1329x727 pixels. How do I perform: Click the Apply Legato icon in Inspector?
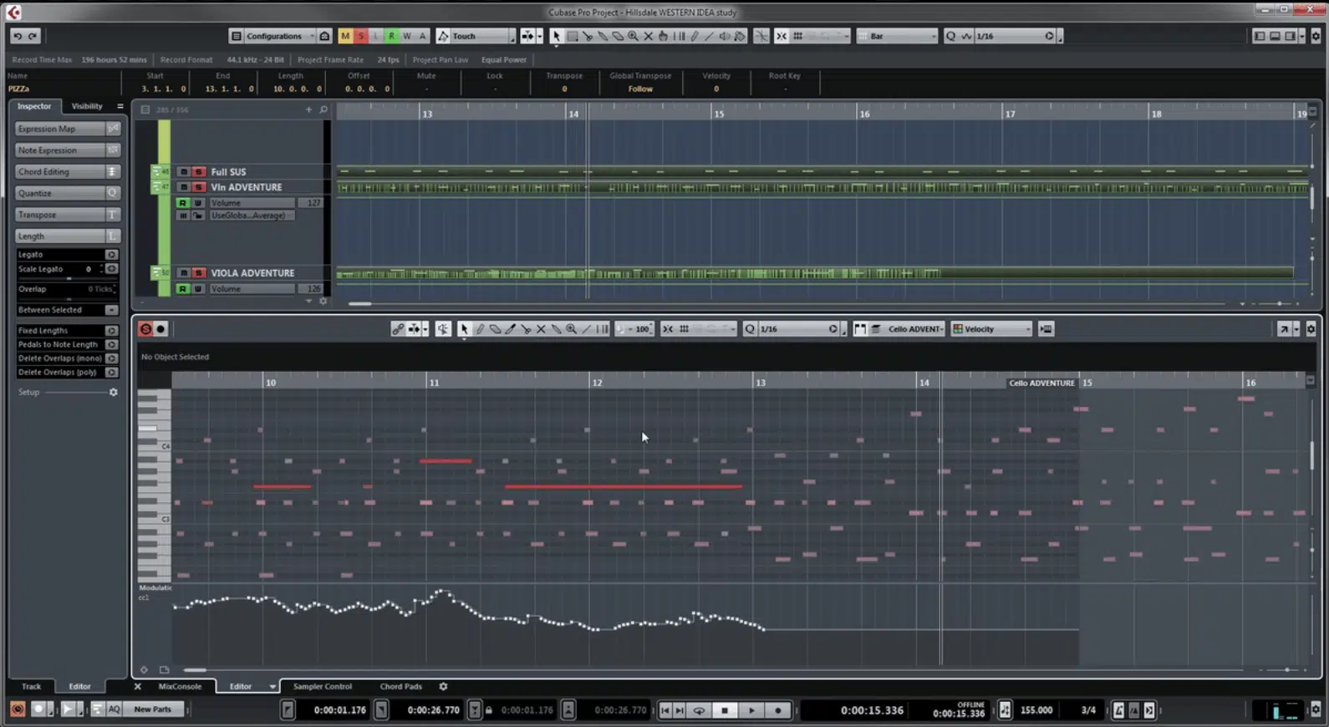click(x=111, y=254)
